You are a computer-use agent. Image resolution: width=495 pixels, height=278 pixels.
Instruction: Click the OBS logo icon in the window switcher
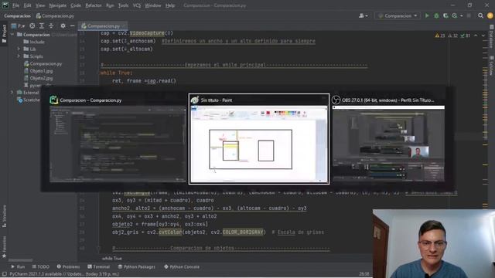336,100
